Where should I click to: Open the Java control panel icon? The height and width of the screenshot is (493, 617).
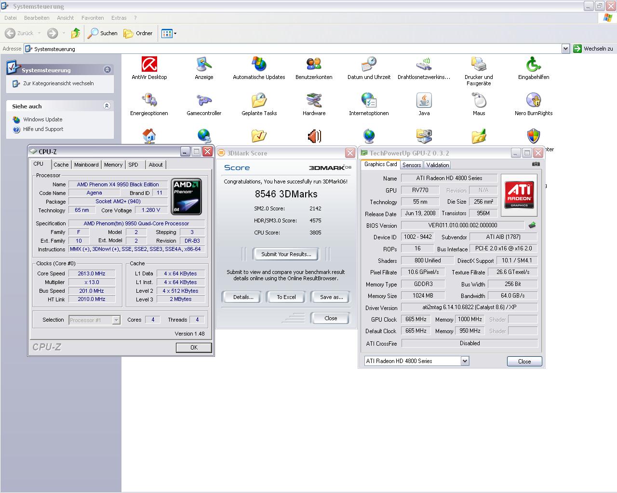(x=424, y=104)
